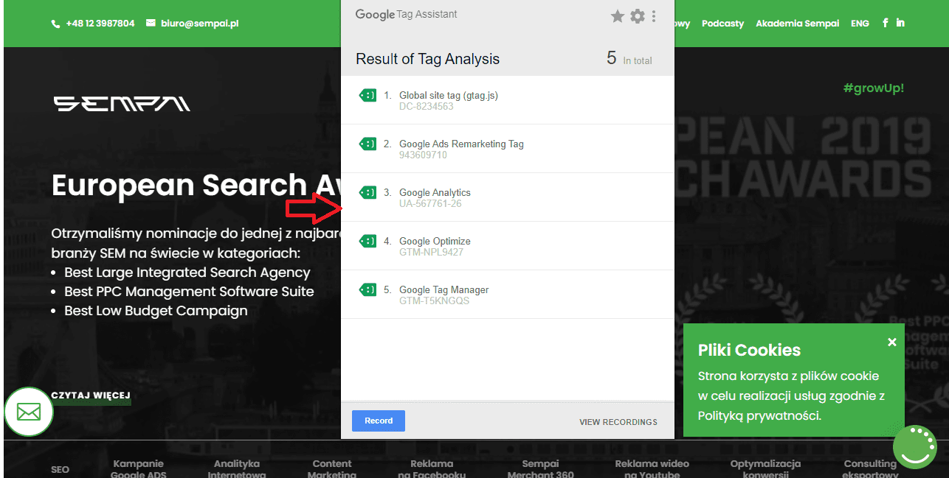Click the phone icon in the header

point(55,24)
